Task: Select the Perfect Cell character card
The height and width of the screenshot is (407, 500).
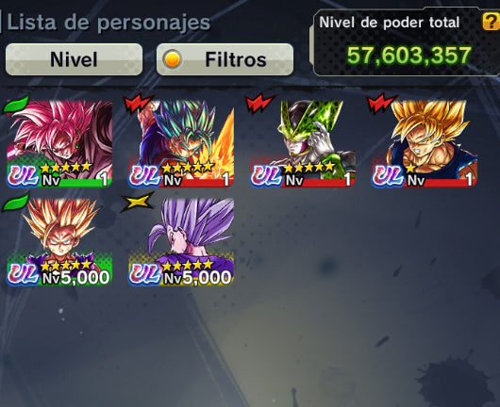Action: tap(303, 143)
